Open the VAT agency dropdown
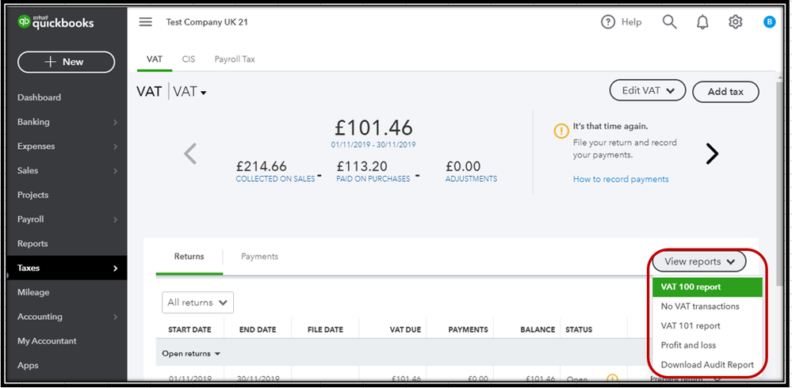Screen dimensions: 792x388 pyautogui.click(x=190, y=92)
